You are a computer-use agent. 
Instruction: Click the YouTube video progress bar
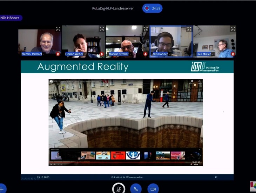pos(126,162)
